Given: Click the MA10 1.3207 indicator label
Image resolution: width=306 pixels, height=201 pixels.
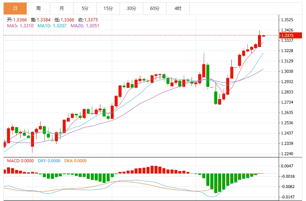Looking at the screenshot, I should [52, 26].
